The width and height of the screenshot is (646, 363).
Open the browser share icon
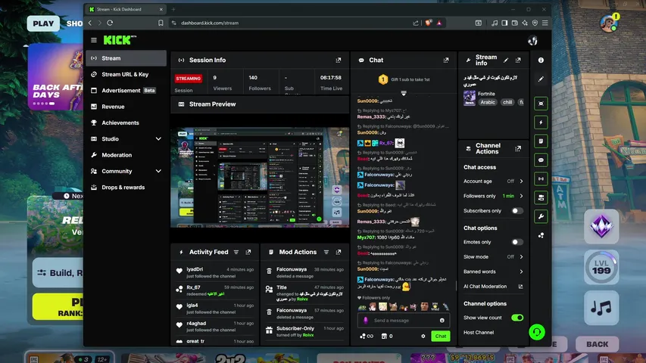[416, 23]
